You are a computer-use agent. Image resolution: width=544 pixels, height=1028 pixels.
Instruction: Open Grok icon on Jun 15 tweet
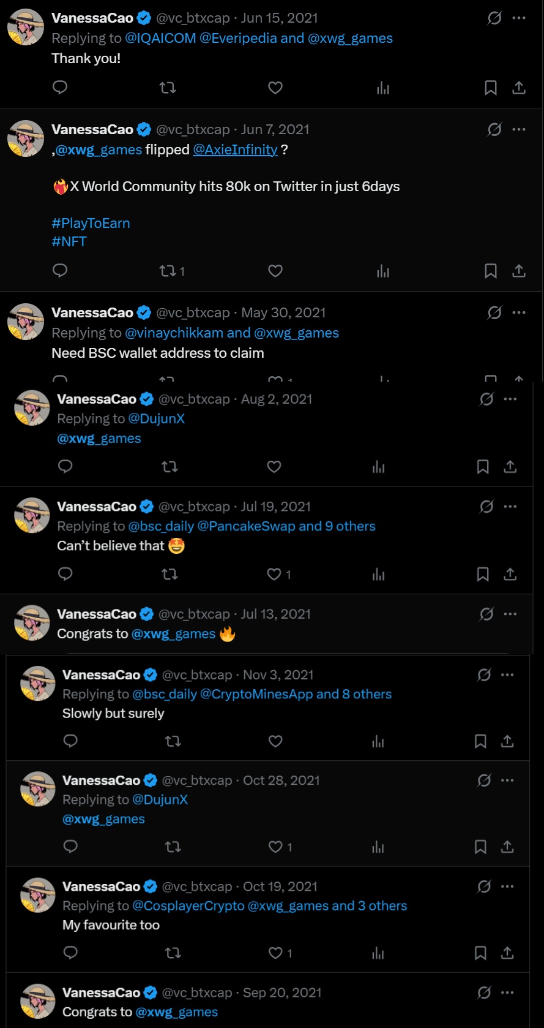coord(494,18)
